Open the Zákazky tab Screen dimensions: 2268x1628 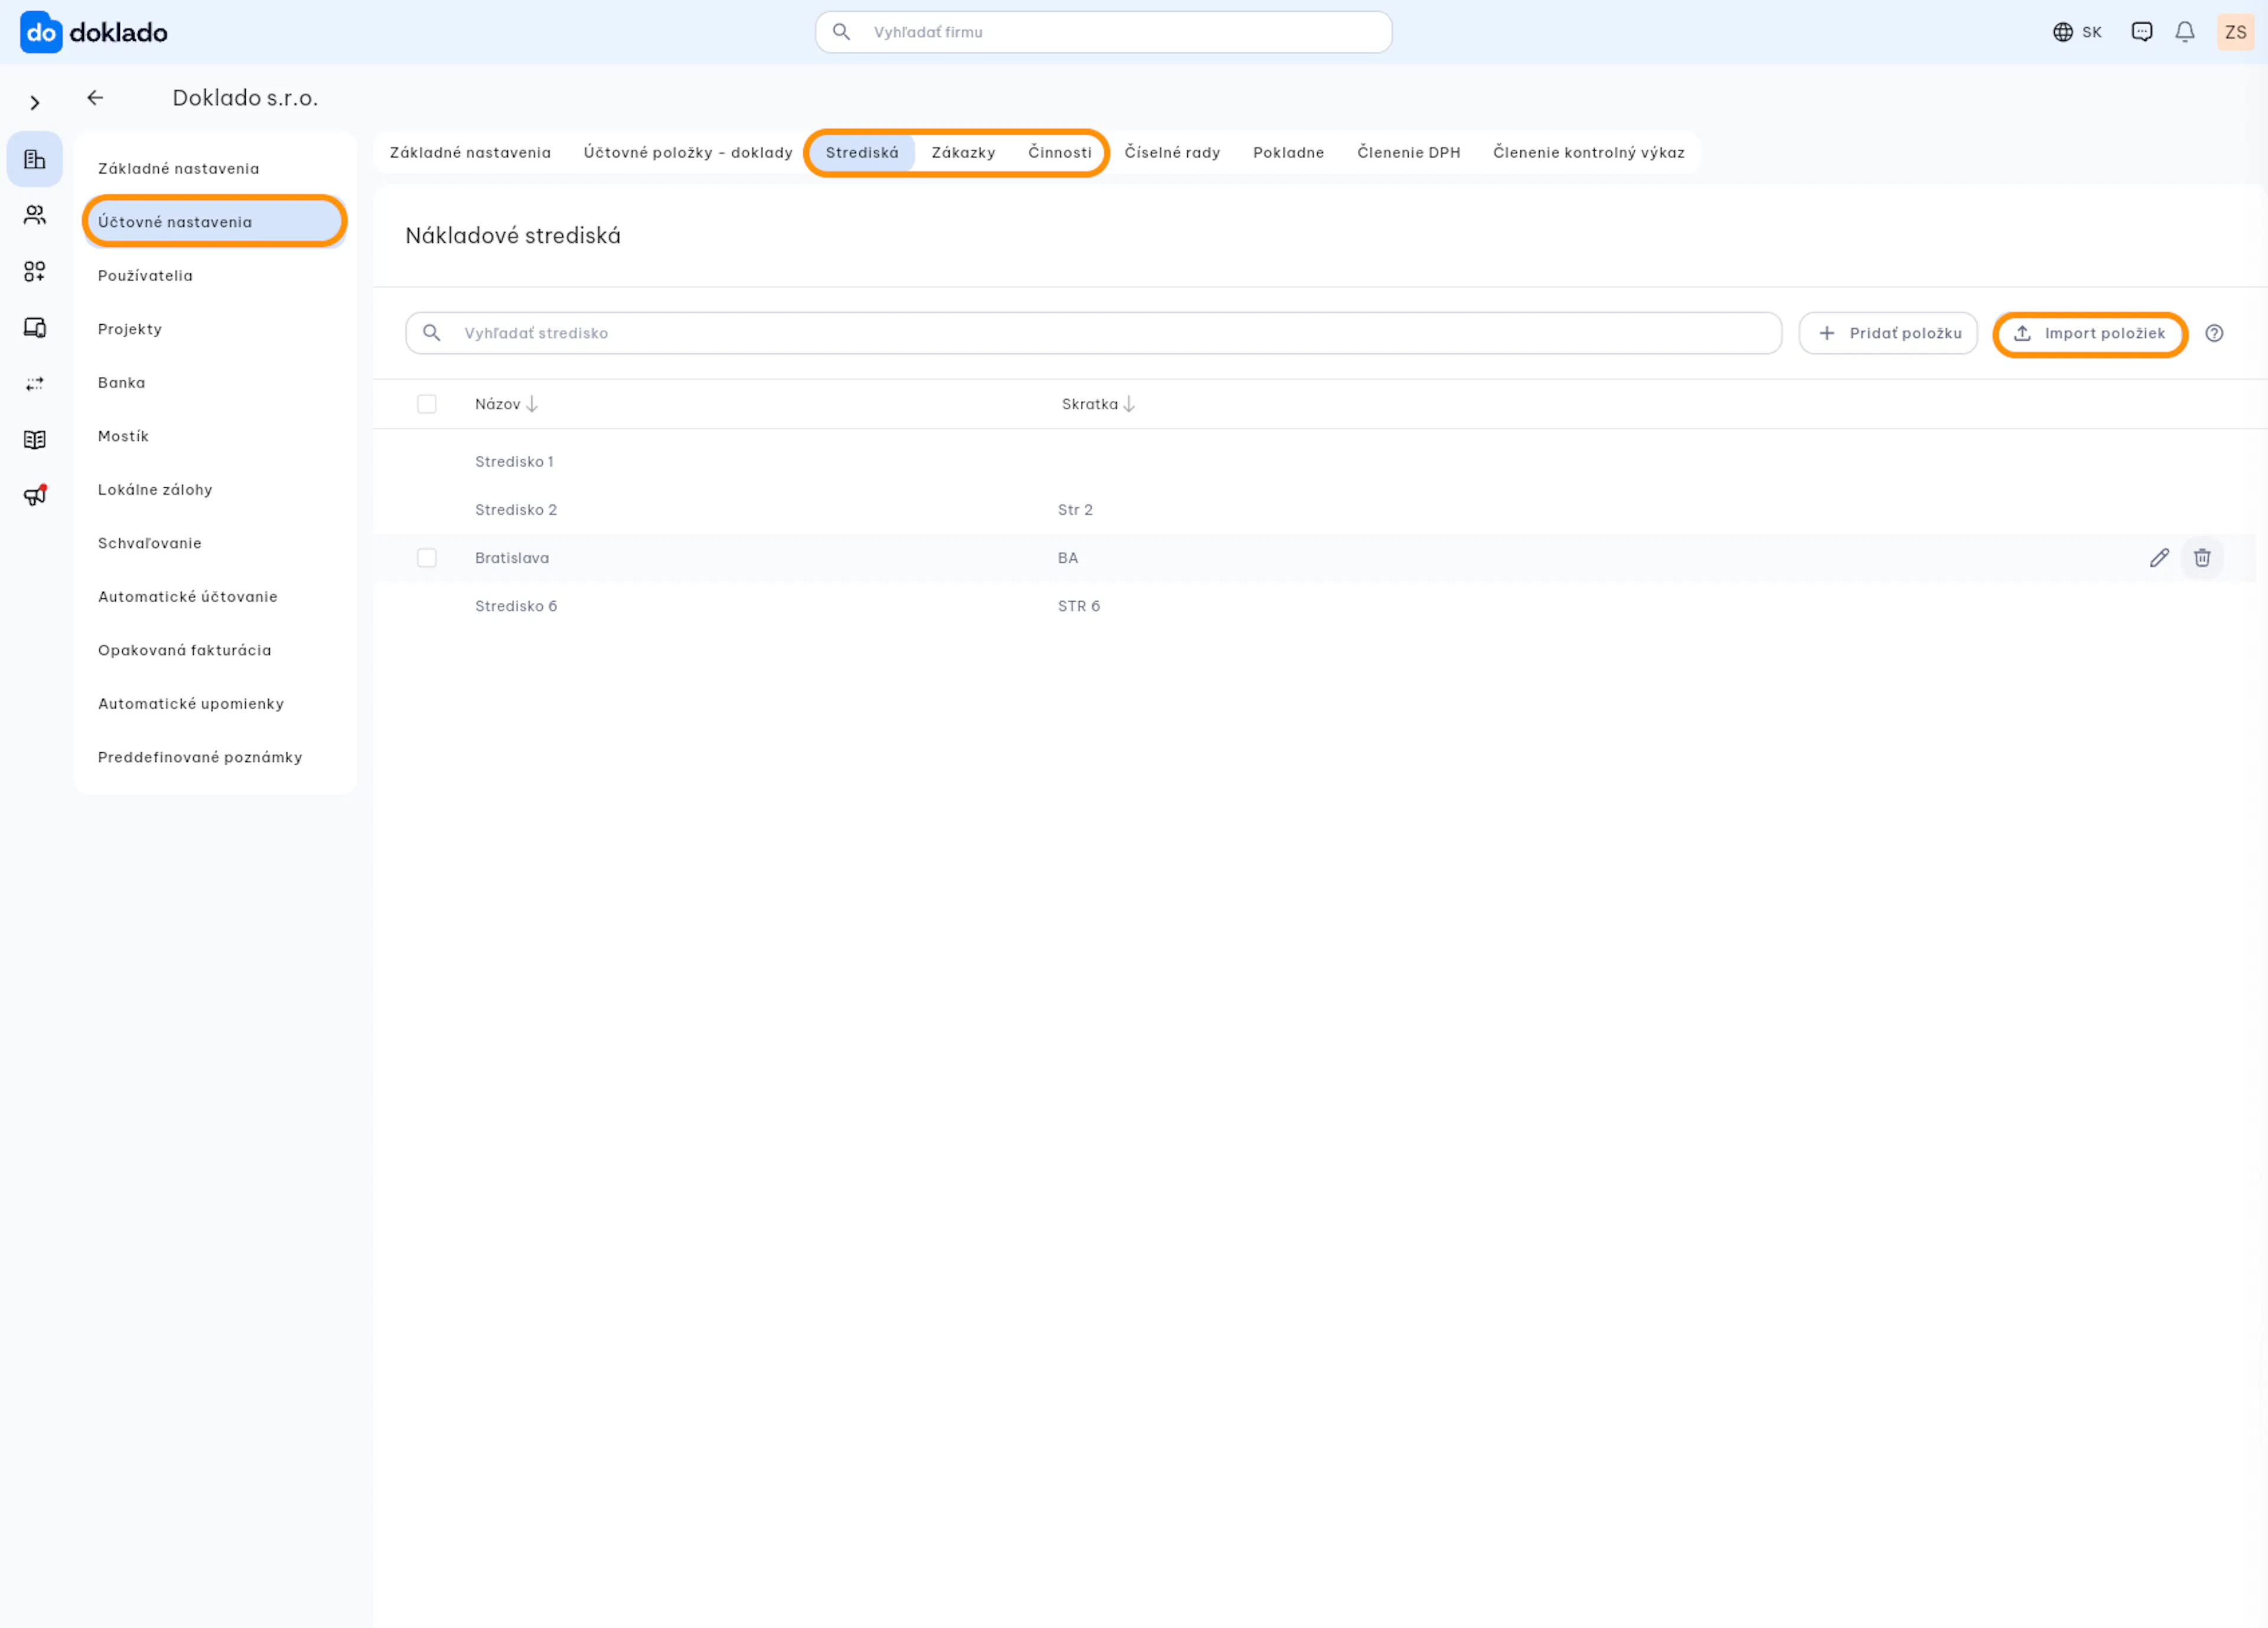pos(963,152)
